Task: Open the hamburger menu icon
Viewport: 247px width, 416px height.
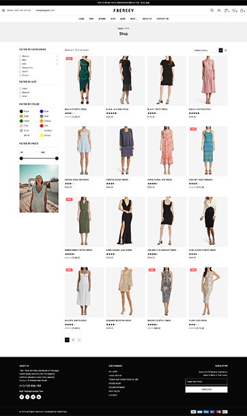Action: coord(3,10)
